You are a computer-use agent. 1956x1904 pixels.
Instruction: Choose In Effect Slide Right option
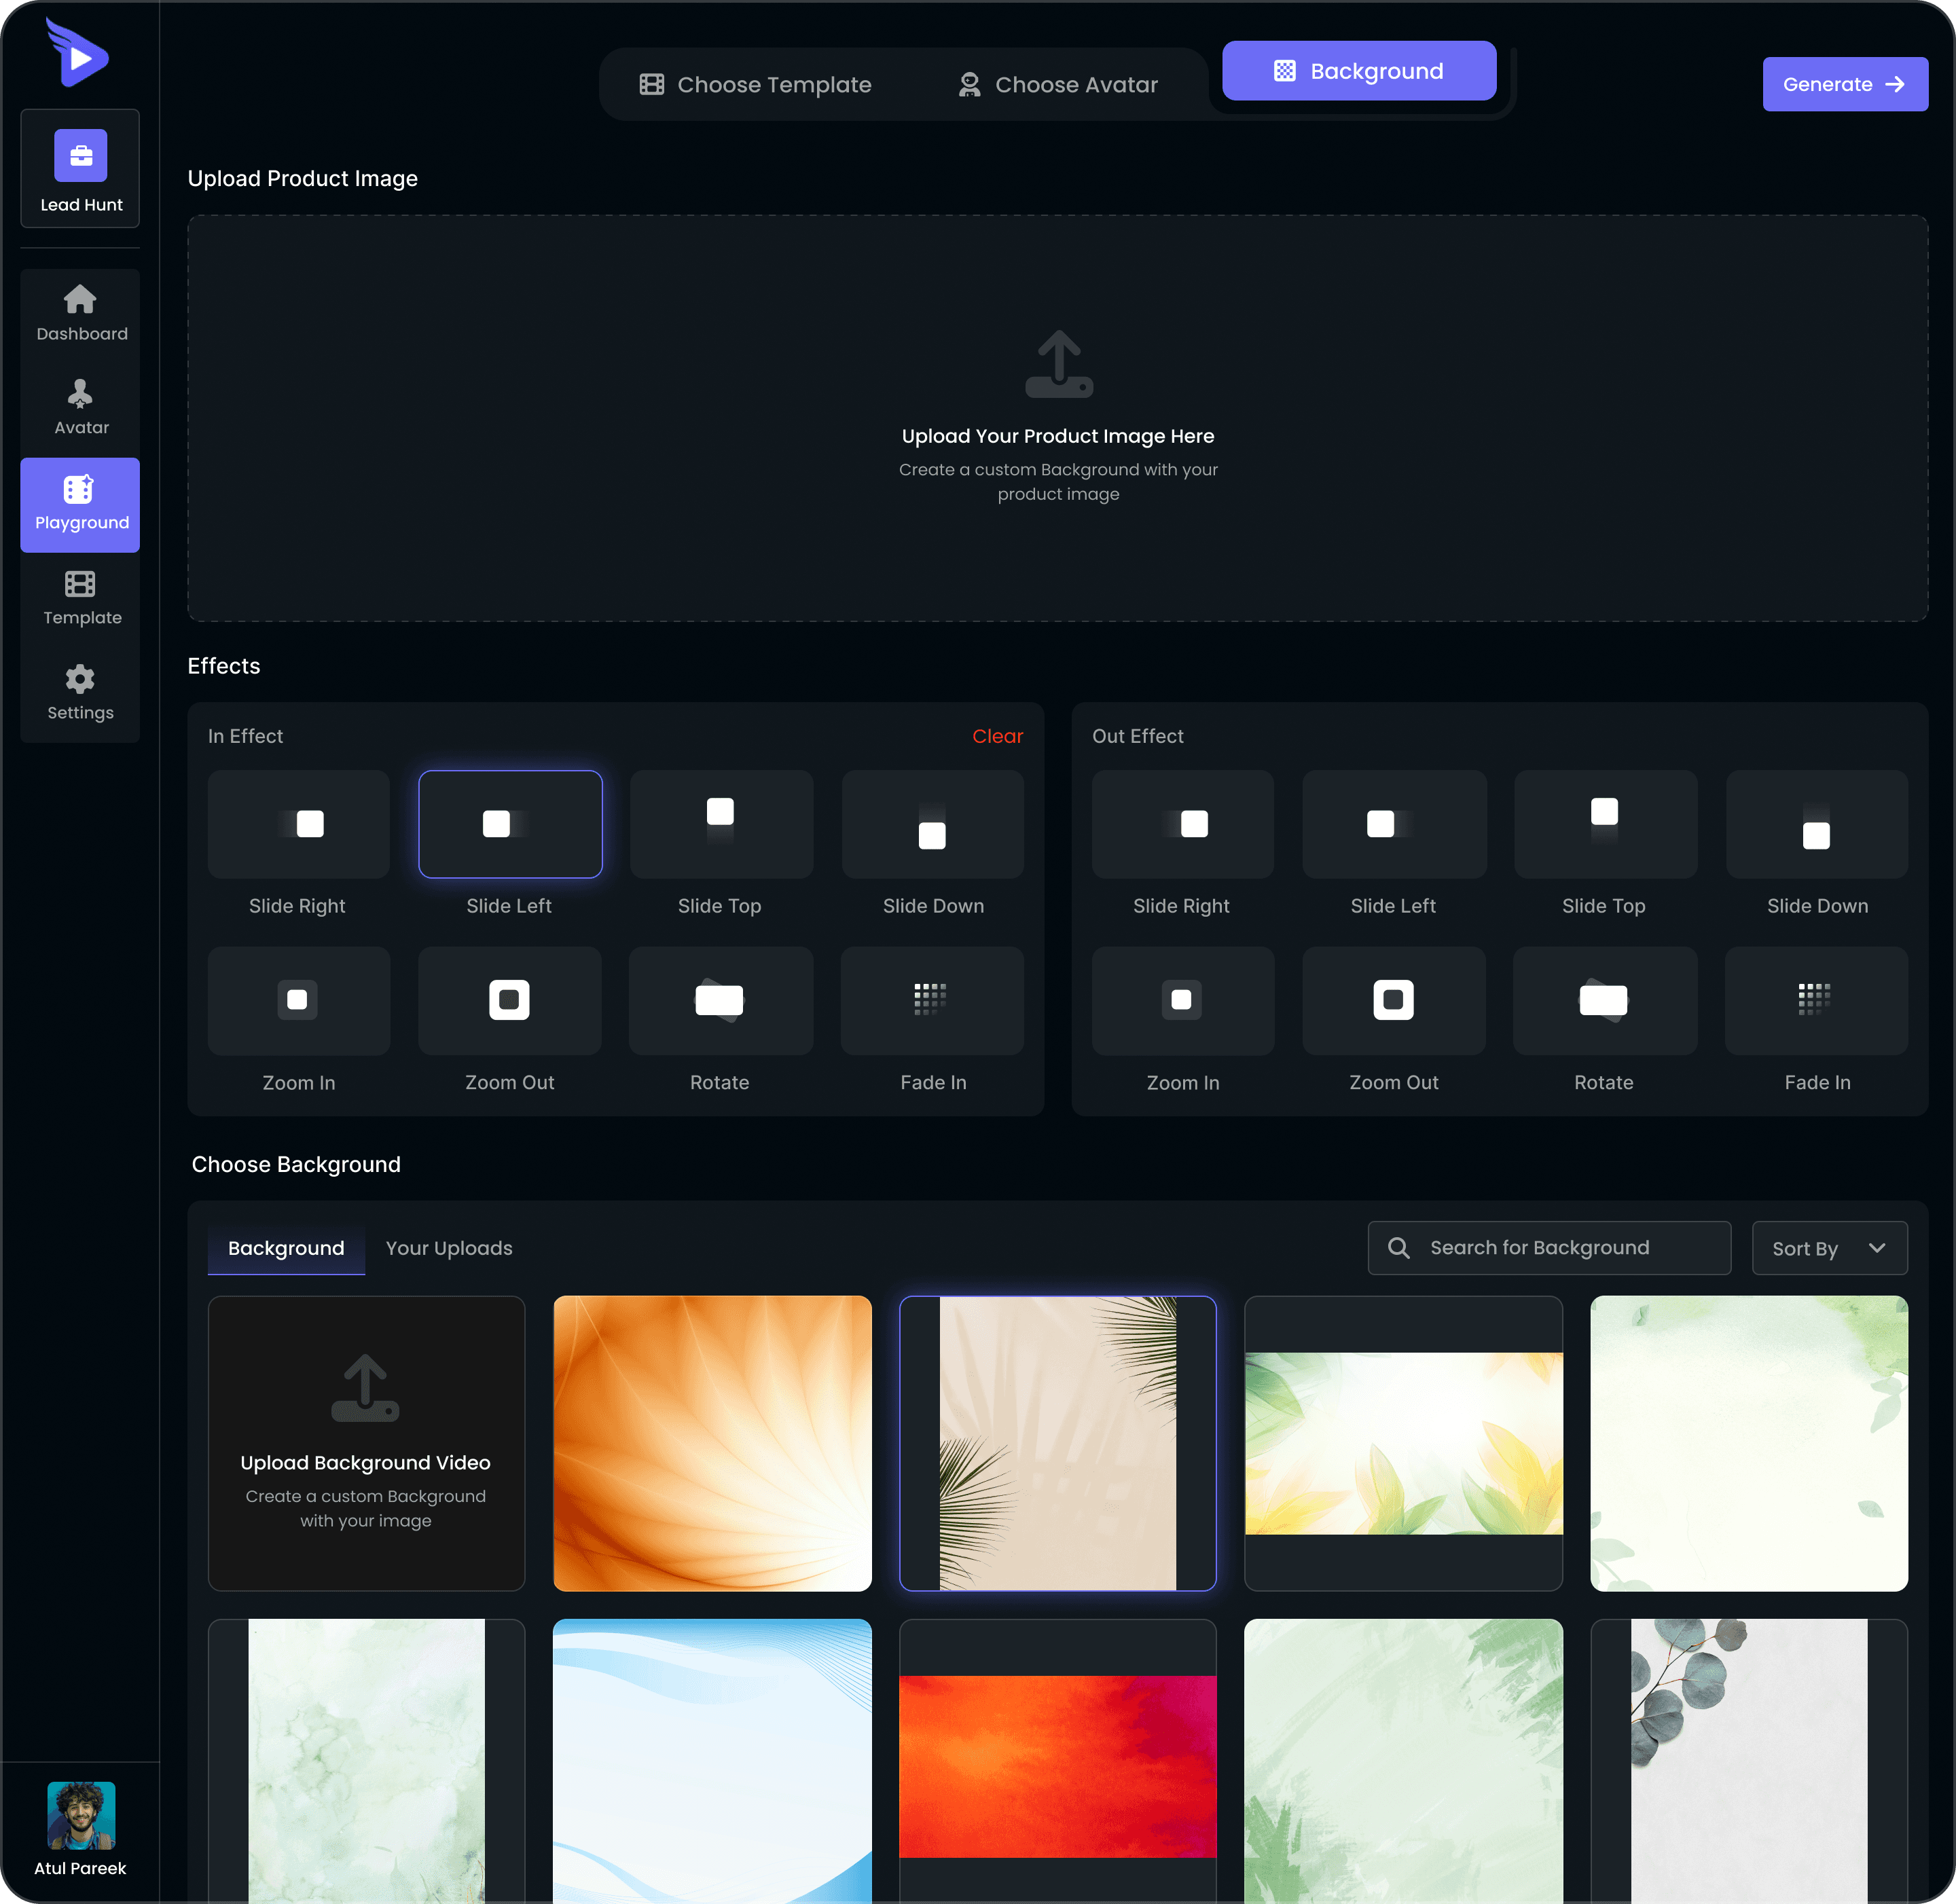tap(298, 824)
